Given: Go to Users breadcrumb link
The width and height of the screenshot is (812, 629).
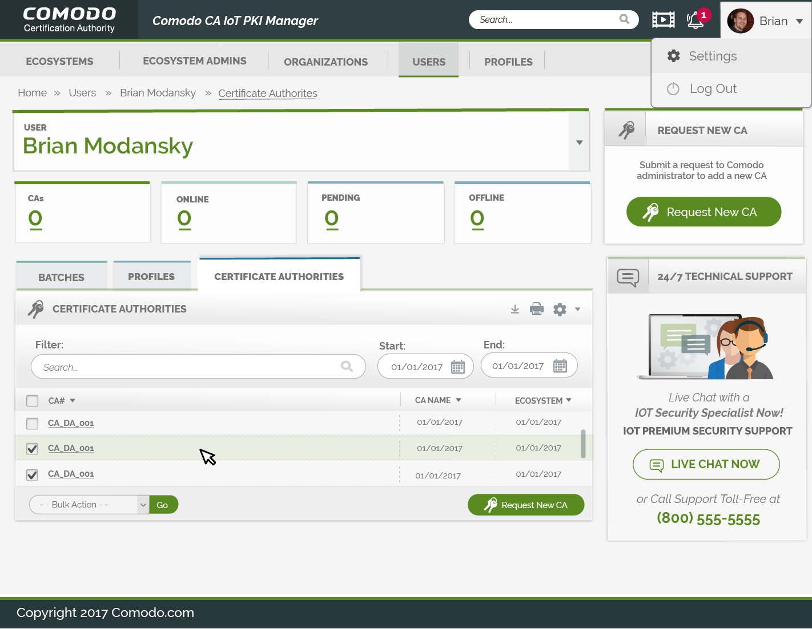Looking at the screenshot, I should [82, 93].
